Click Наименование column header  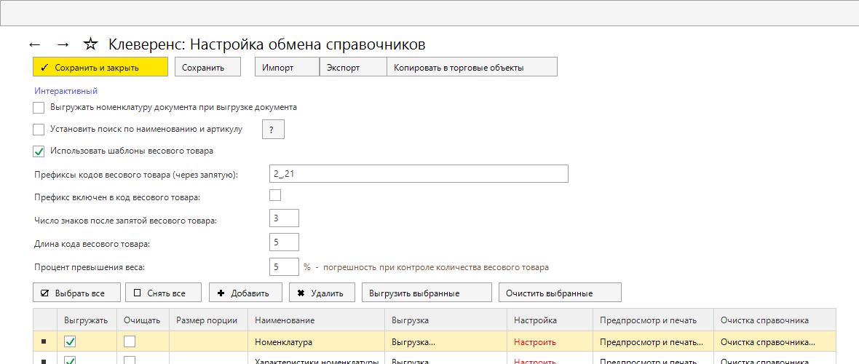(317, 320)
